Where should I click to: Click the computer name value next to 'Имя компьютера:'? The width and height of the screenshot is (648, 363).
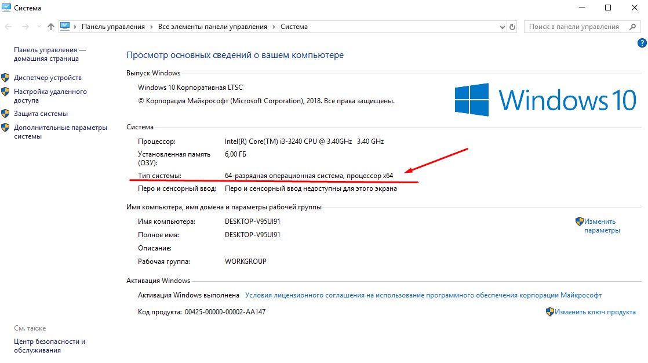pyautogui.click(x=253, y=222)
